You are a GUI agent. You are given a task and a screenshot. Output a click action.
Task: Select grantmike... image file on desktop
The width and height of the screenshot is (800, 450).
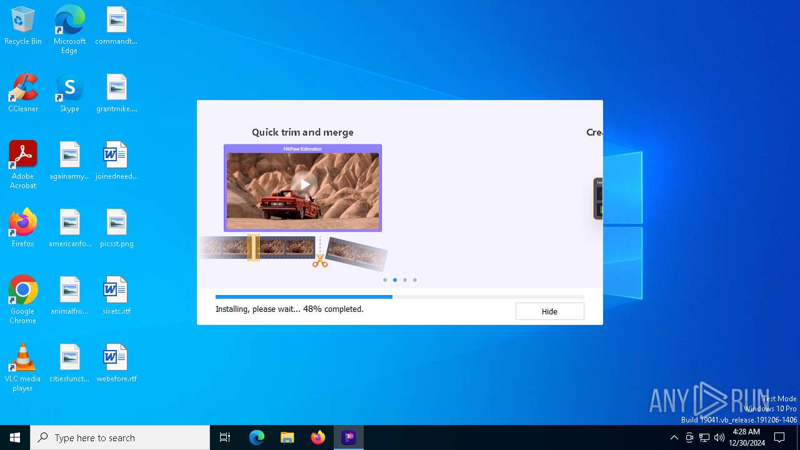point(116,94)
